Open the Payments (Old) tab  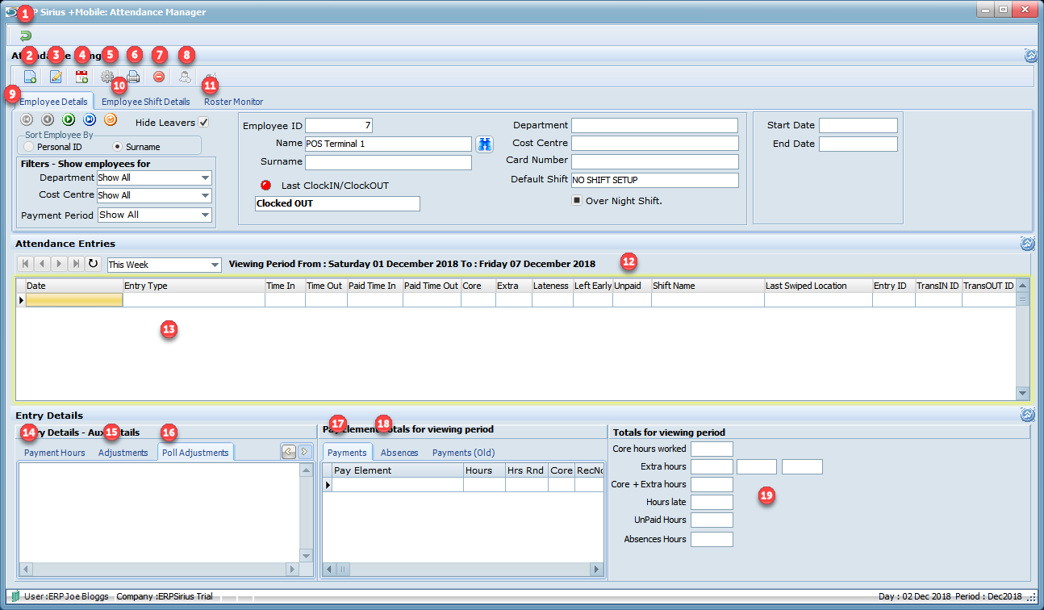[x=464, y=453]
